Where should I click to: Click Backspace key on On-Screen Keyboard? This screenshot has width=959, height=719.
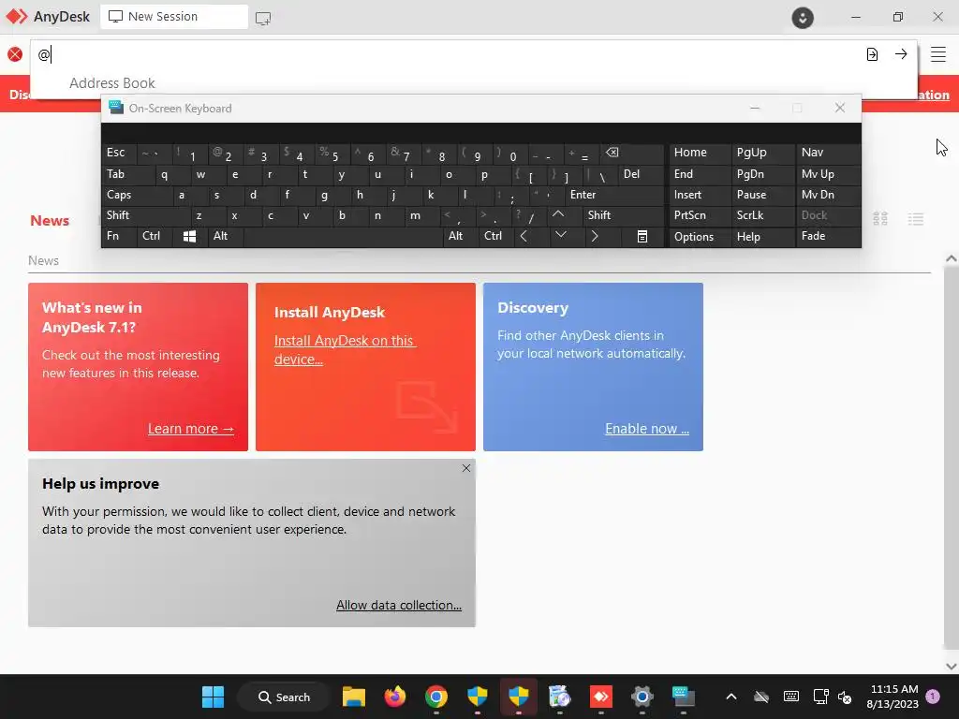point(631,153)
